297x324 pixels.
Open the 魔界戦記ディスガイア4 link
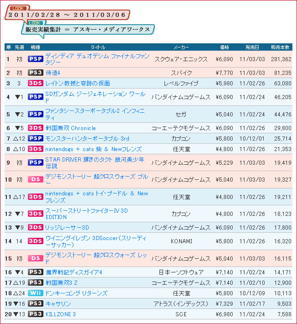click(74, 272)
